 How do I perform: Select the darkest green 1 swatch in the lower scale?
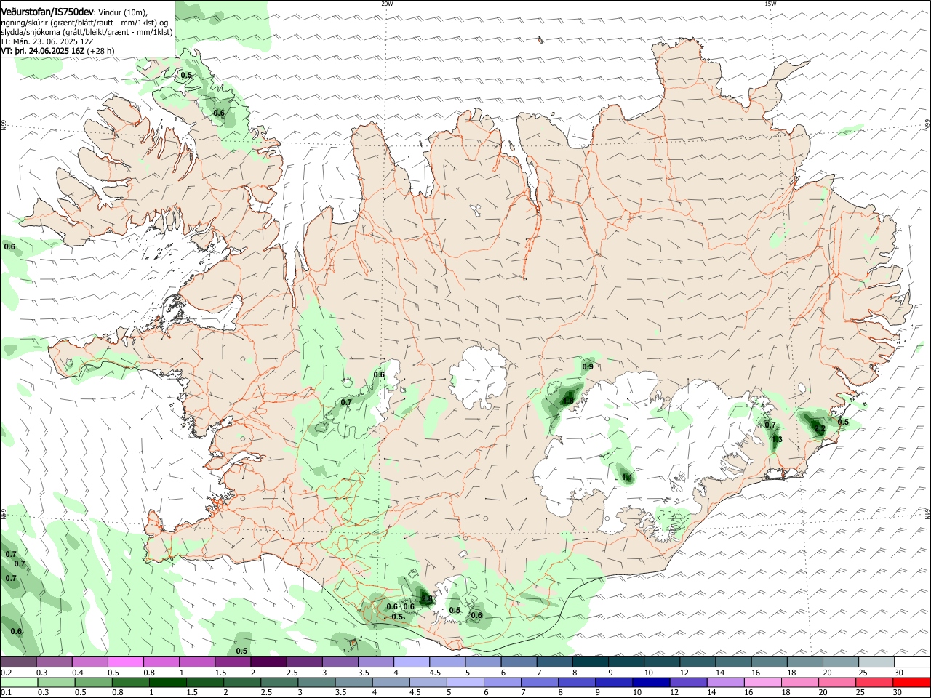pyautogui.click(x=168, y=682)
